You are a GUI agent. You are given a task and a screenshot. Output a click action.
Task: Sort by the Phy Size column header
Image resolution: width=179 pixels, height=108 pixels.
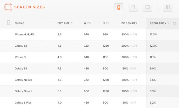(65, 23)
